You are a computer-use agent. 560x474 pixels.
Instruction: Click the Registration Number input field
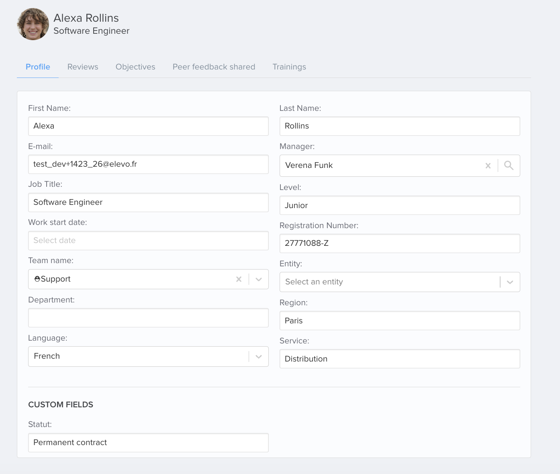pos(400,243)
